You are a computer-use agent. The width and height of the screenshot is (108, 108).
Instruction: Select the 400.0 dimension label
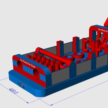(13, 91)
